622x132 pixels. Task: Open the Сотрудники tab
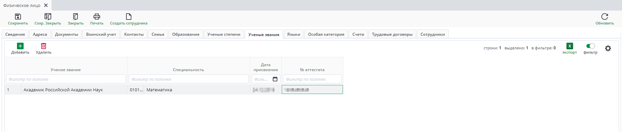coord(433,34)
